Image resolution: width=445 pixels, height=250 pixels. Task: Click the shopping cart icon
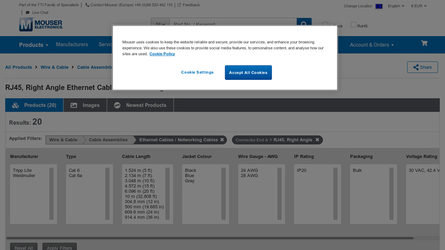pyautogui.click(x=424, y=43)
